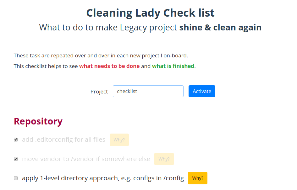Click the 'add .editorconfig for all files' label
This screenshot has height=190, width=297.
click(63, 140)
